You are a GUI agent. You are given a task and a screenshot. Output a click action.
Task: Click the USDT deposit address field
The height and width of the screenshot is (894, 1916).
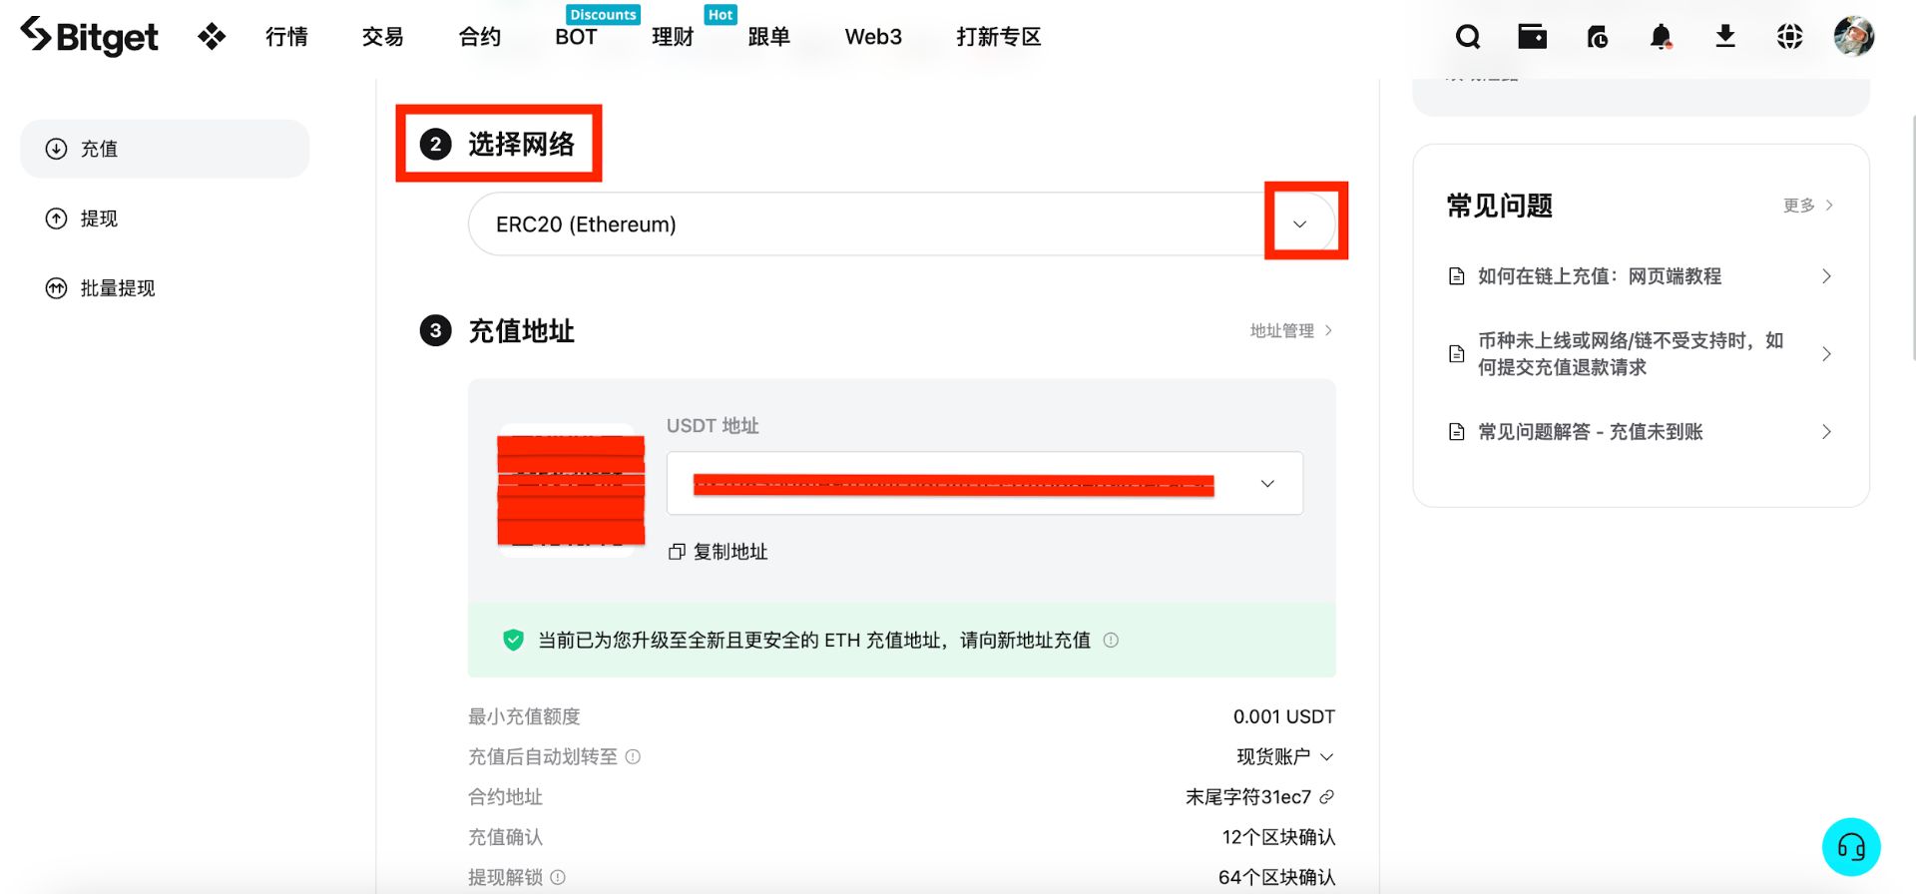coord(985,484)
